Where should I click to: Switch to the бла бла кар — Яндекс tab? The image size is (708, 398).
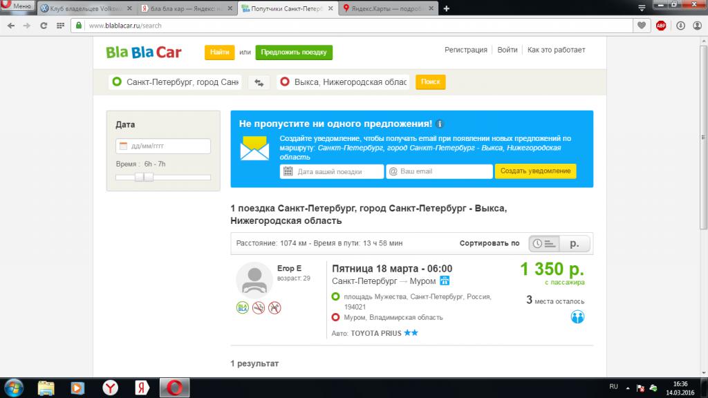point(186,8)
